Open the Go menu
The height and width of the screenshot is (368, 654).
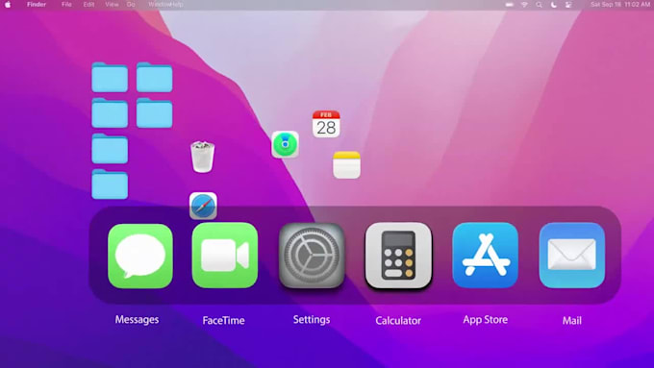(131, 5)
